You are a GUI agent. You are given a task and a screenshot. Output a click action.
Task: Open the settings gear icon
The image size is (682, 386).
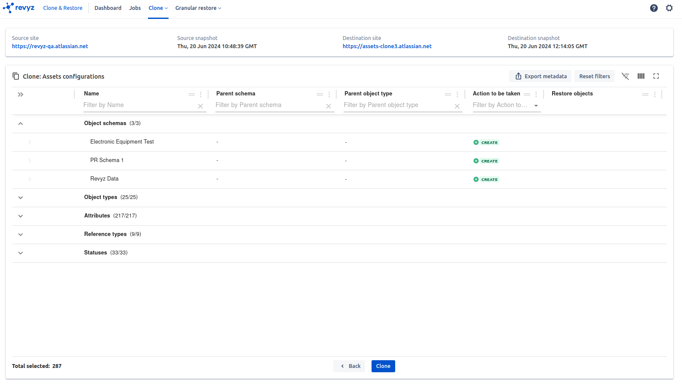(x=669, y=8)
